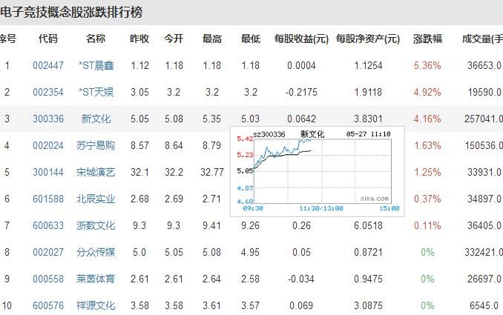Open the 苏宁易购 stock name link
This screenshot has height=315, width=503.
click(96, 145)
